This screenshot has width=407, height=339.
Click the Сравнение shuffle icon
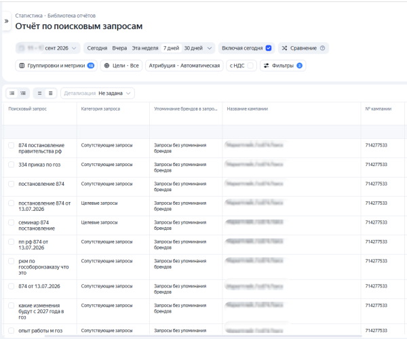284,48
